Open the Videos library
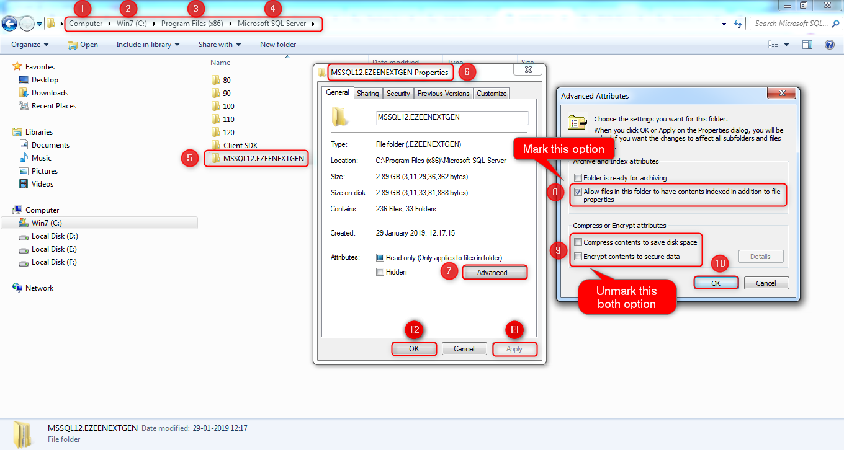 43,184
